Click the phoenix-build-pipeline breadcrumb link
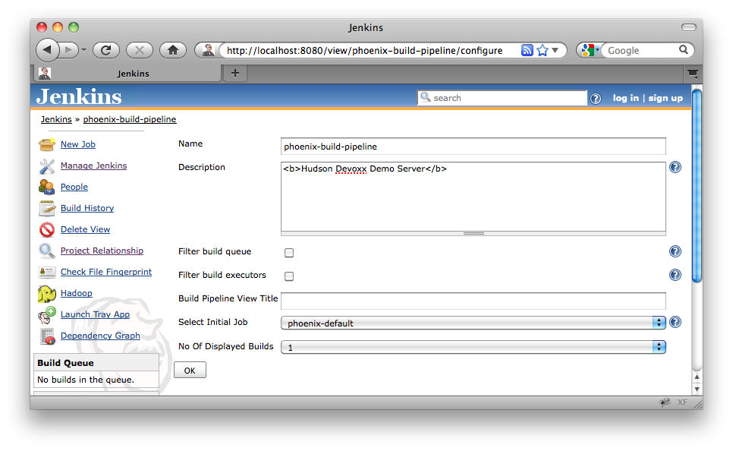Screen dimensions: 733x451 (x=130, y=119)
